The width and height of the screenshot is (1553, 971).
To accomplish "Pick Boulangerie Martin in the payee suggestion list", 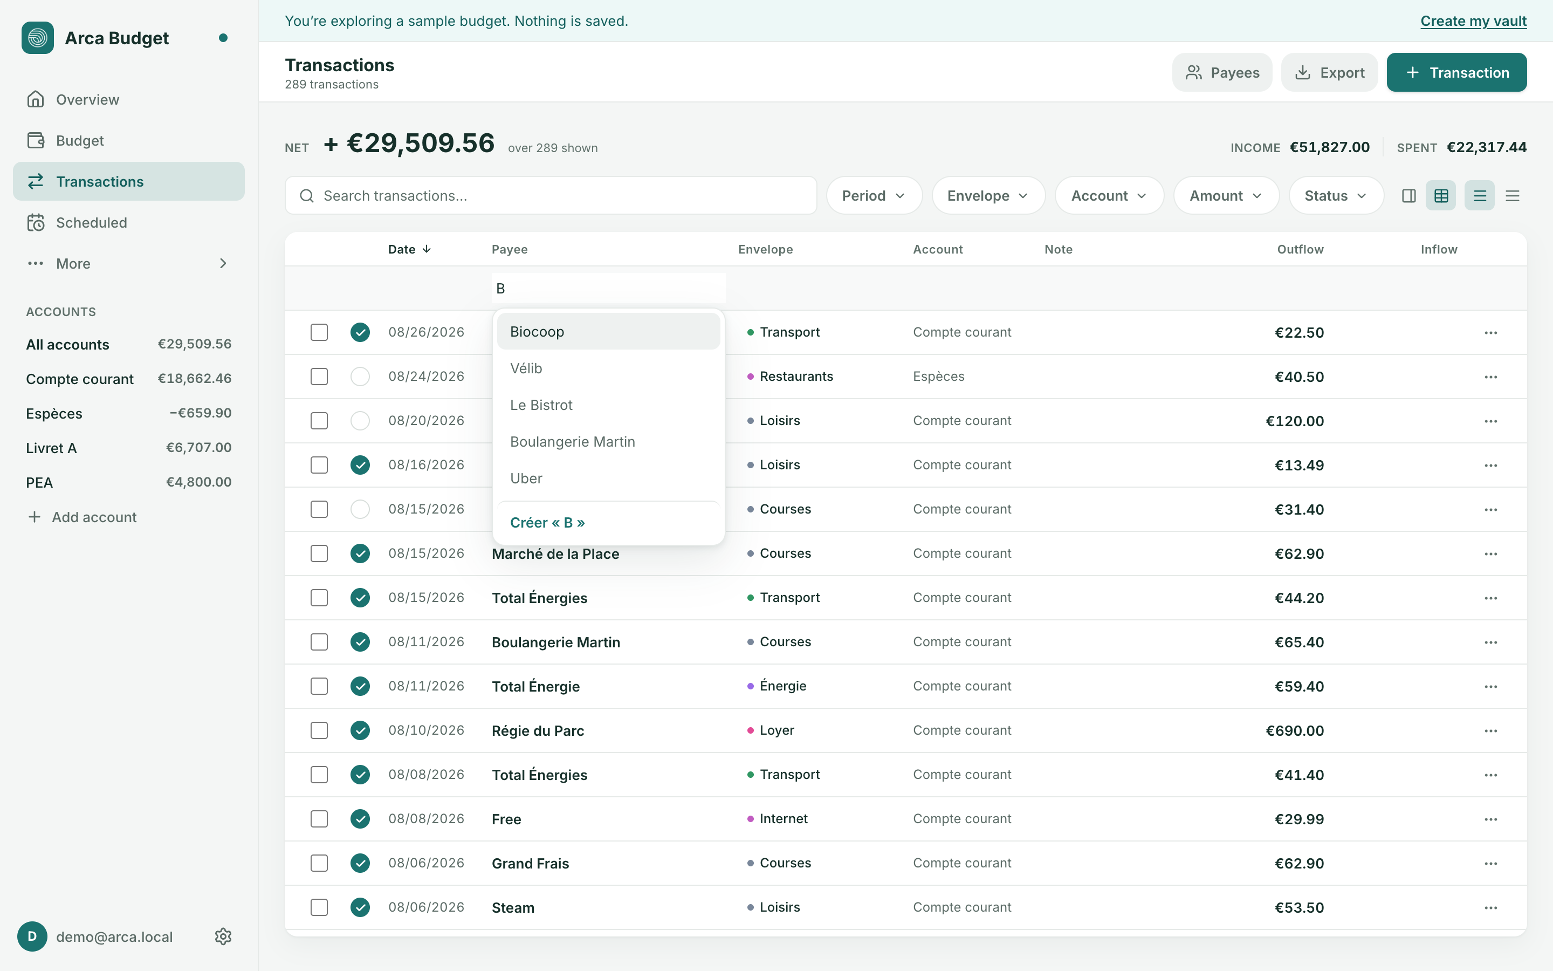I will (608, 442).
